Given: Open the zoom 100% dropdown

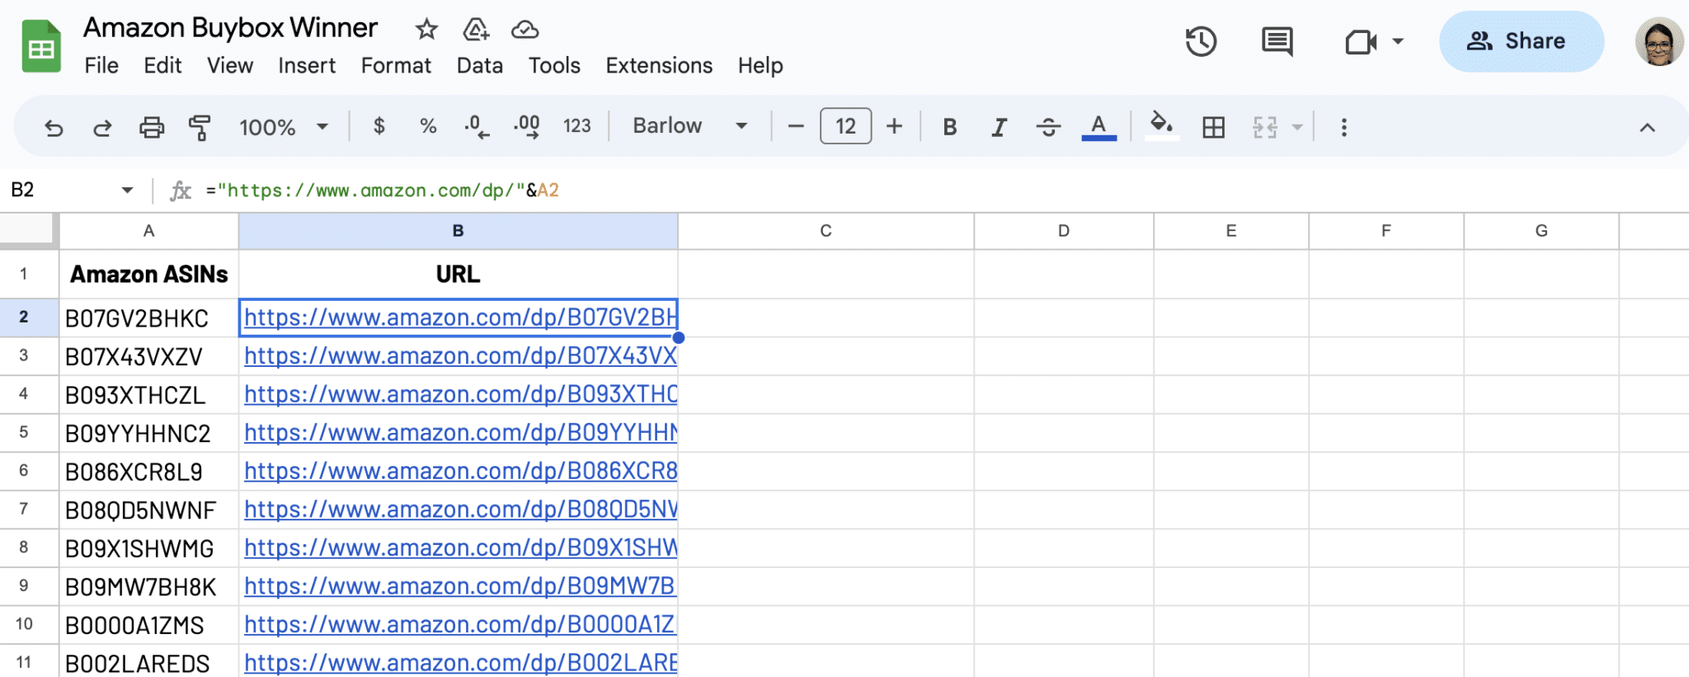Looking at the screenshot, I should coord(283,127).
